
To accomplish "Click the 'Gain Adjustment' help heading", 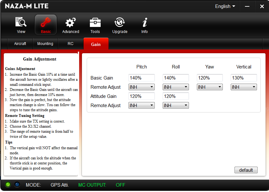I will tap(40, 59).
